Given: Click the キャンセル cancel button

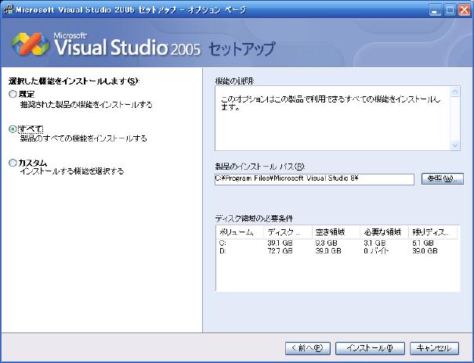Looking at the screenshot, I should coord(434,348).
